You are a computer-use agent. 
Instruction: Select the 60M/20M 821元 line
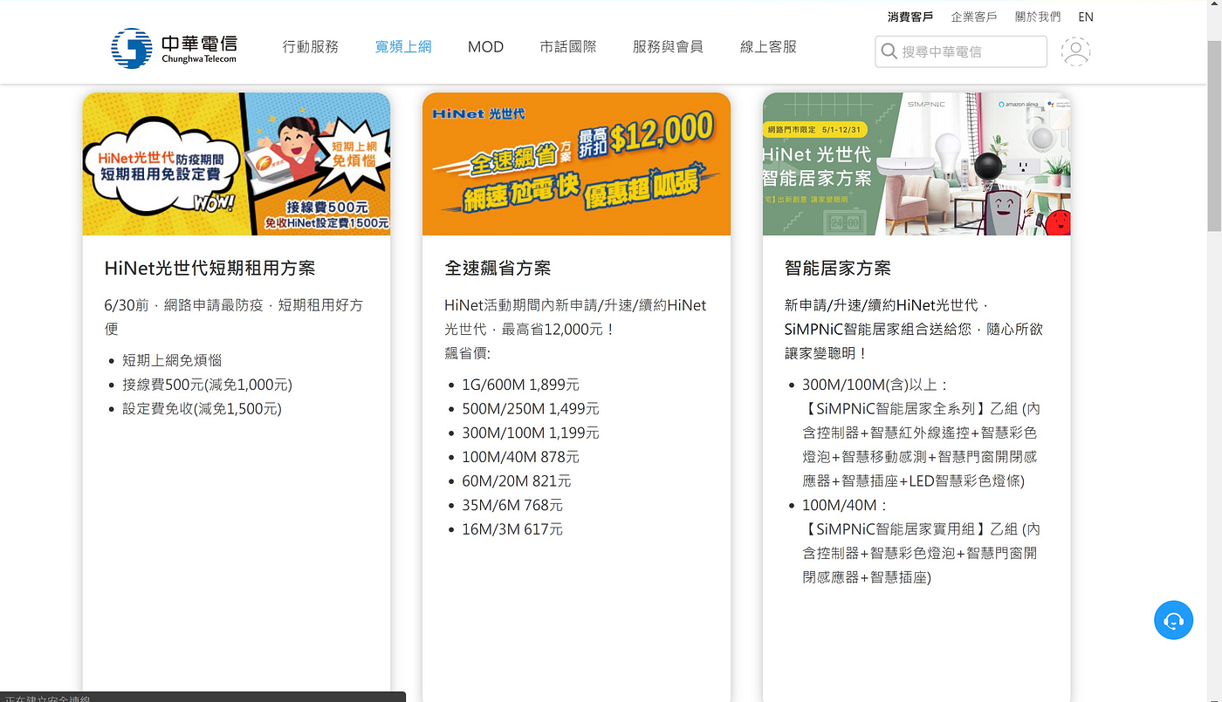click(x=517, y=480)
